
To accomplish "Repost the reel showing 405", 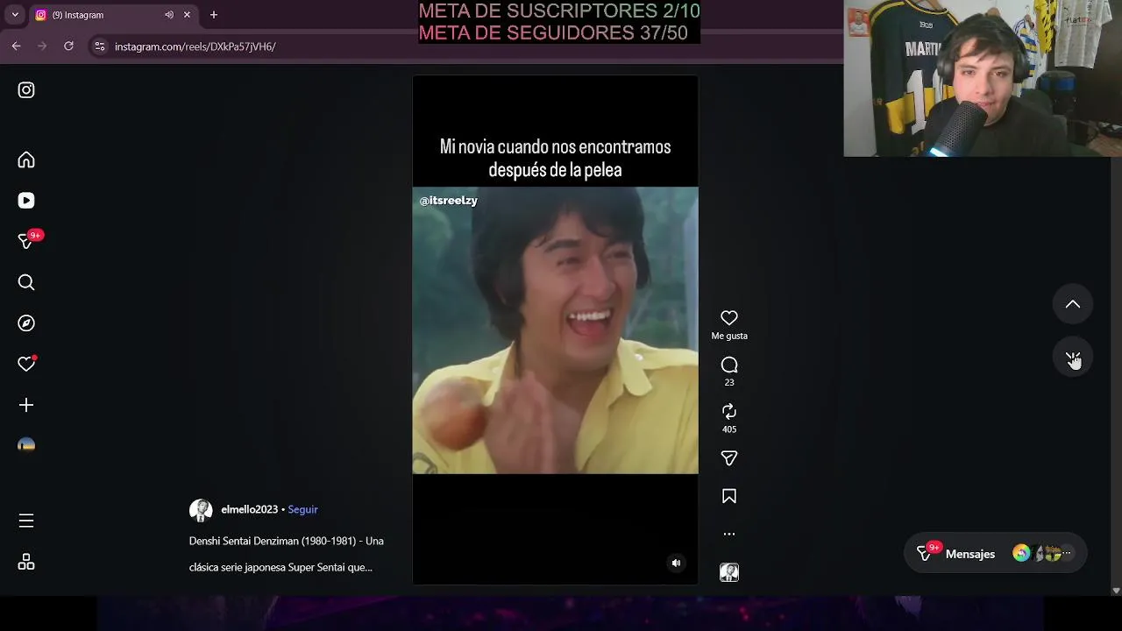I will click(x=729, y=412).
